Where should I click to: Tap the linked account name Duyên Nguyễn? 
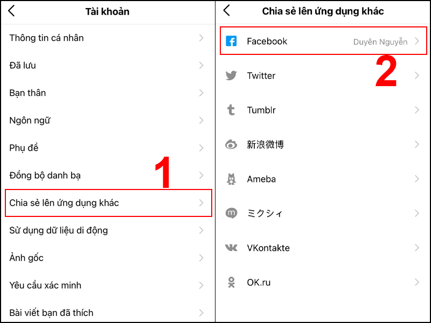(x=380, y=42)
